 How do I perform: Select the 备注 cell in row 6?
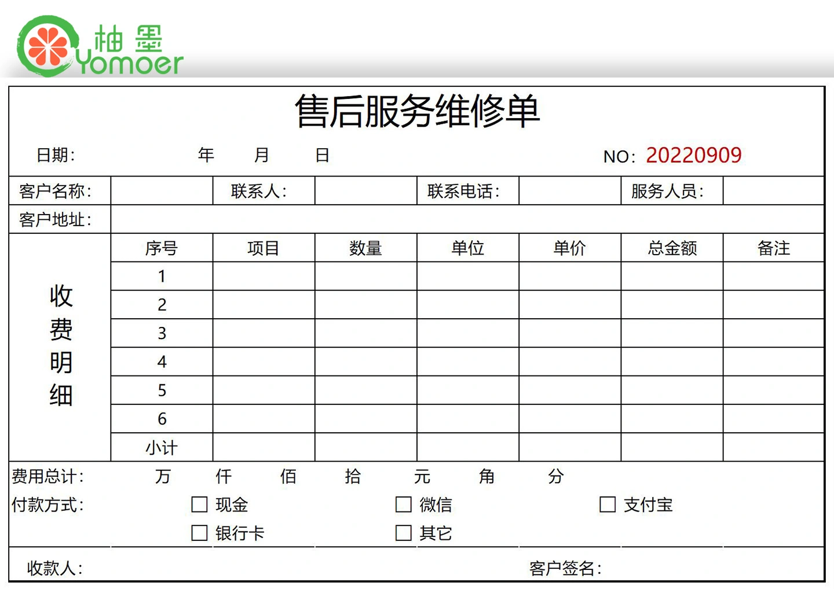[773, 418]
